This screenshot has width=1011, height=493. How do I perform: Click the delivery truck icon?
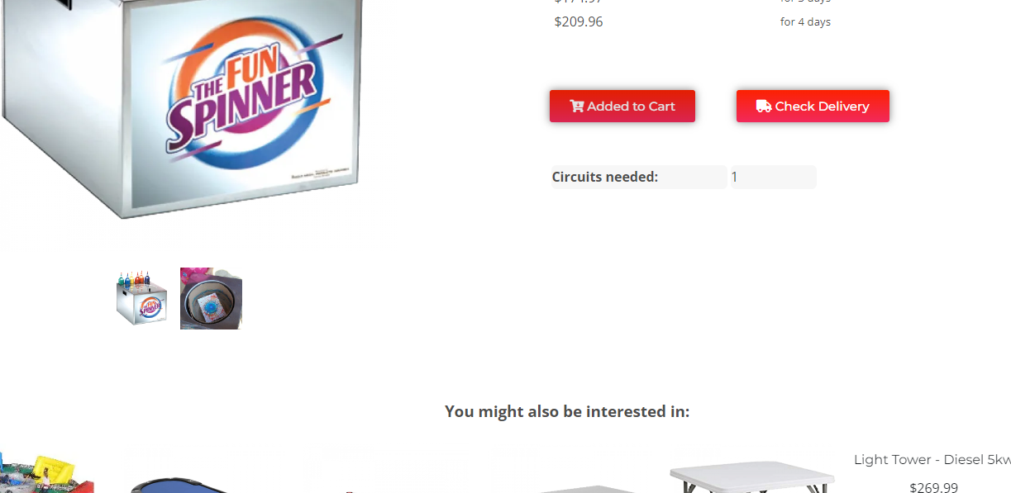tap(764, 106)
